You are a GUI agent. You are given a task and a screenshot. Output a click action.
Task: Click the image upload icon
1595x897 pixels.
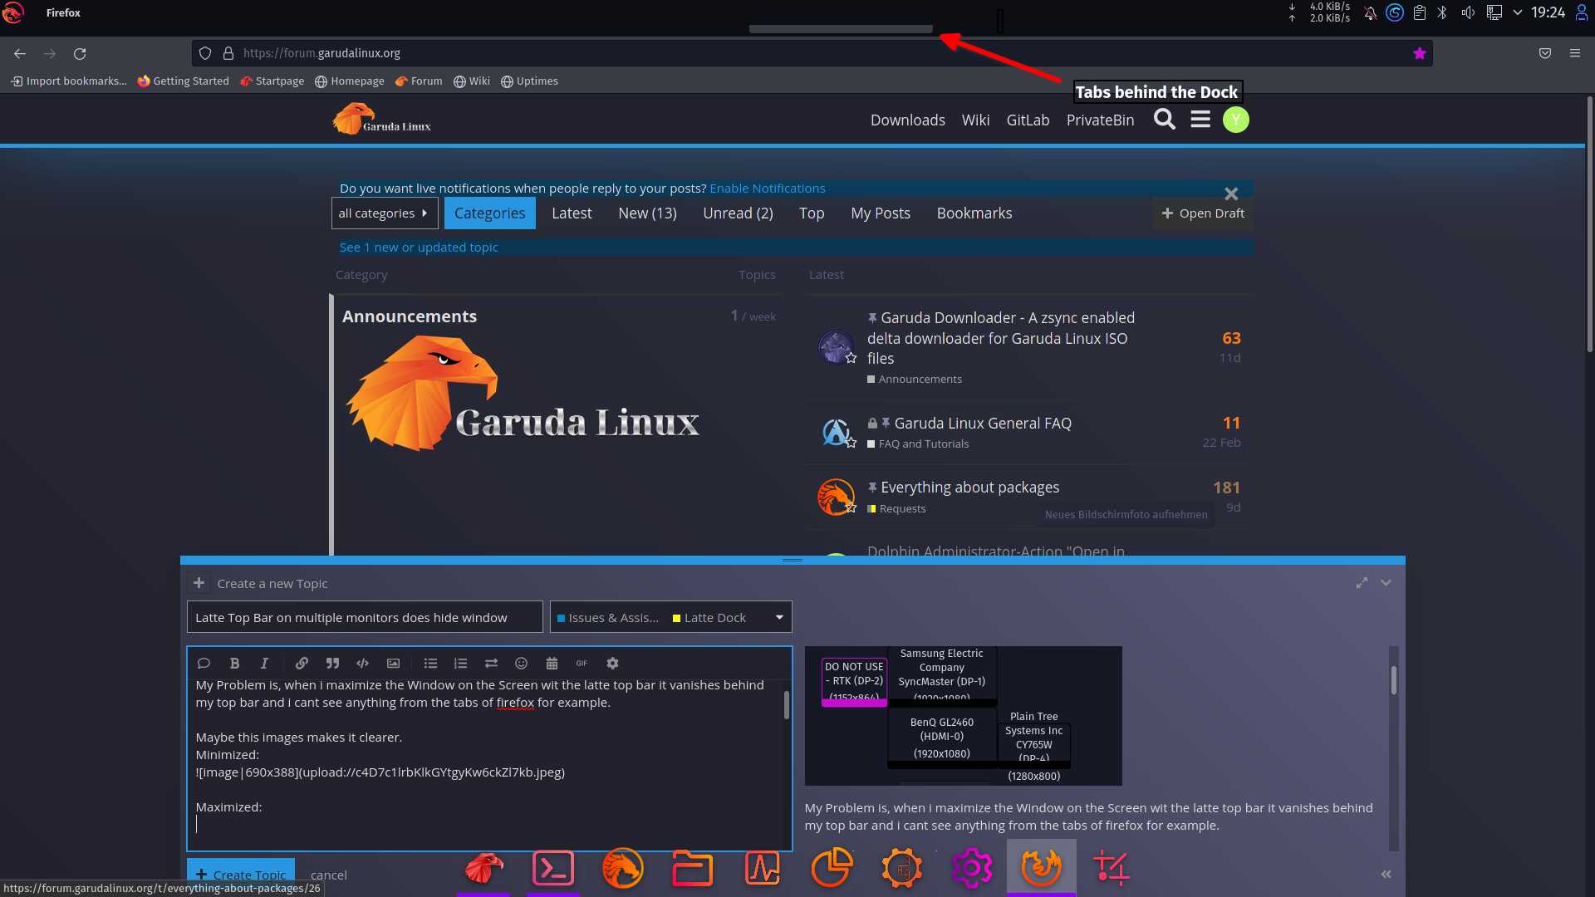[x=392, y=663]
